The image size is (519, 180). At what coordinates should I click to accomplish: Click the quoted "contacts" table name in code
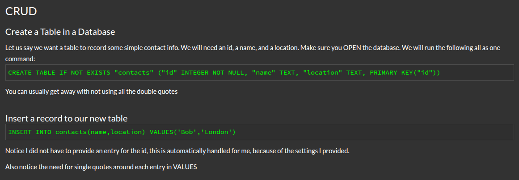[133, 72]
